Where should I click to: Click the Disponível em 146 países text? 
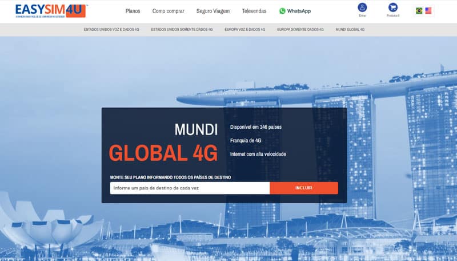point(256,127)
